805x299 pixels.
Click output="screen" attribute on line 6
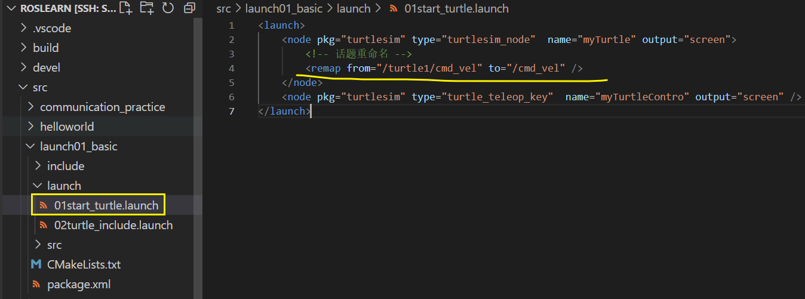tap(739, 97)
